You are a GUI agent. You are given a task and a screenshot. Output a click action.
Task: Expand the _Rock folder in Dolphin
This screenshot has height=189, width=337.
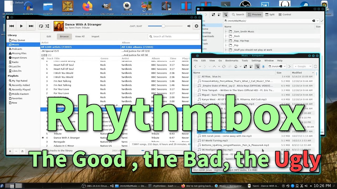click(x=226, y=36)
